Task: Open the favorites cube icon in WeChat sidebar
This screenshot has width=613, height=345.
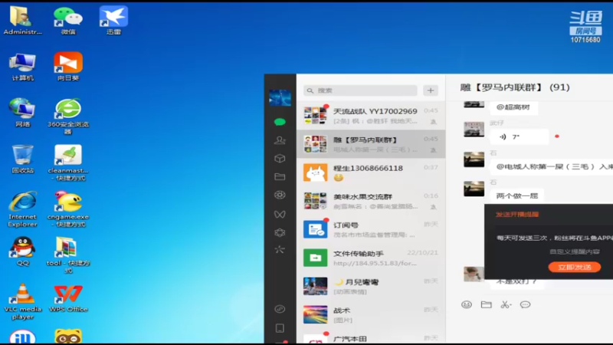Action: [280, 159]
